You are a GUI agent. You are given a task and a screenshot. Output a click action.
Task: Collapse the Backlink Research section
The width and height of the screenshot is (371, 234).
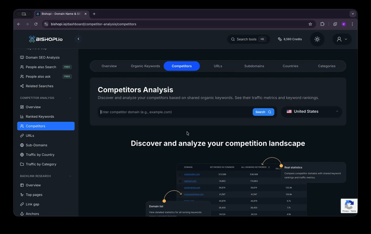70,176
